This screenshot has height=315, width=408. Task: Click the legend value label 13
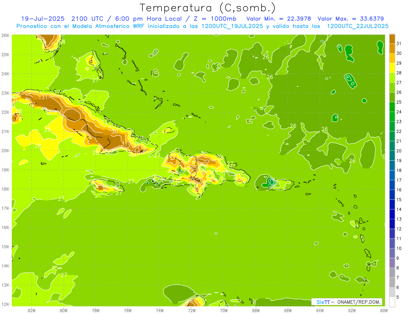click(399, 219)
